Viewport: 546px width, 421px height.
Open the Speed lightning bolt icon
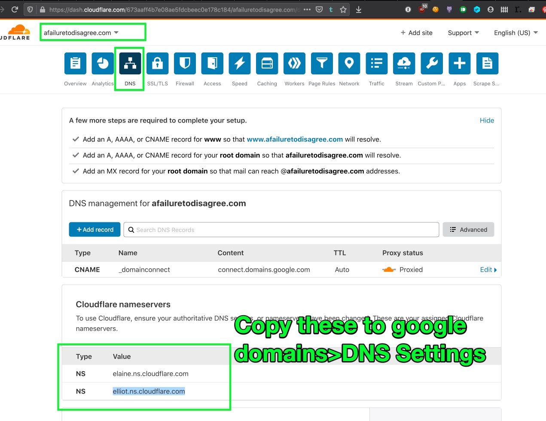pos(240,64)
